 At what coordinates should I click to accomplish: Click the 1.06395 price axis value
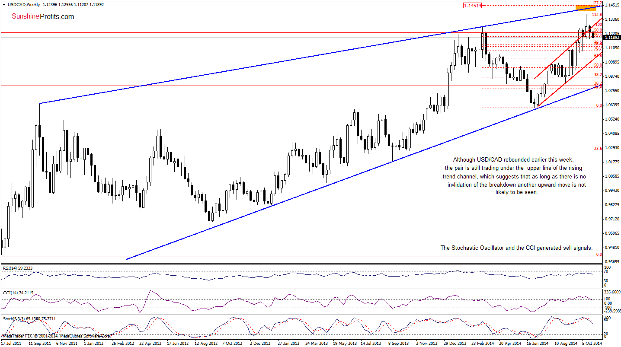click(x=612, y=105)
